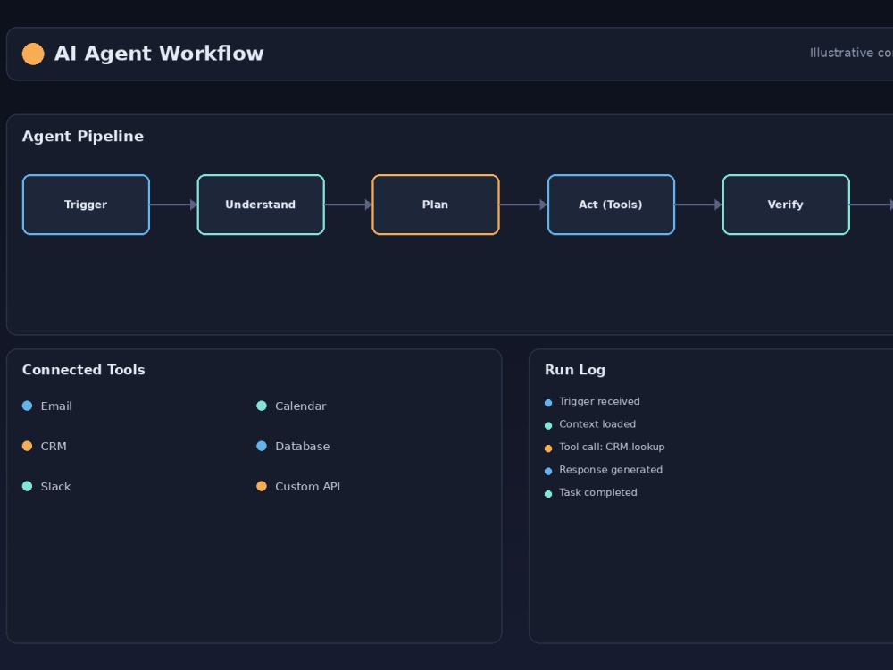Click the orange circle logo beside AI Agent Workflow
This screenshot has width=893, height=670.
pos(33,54)
